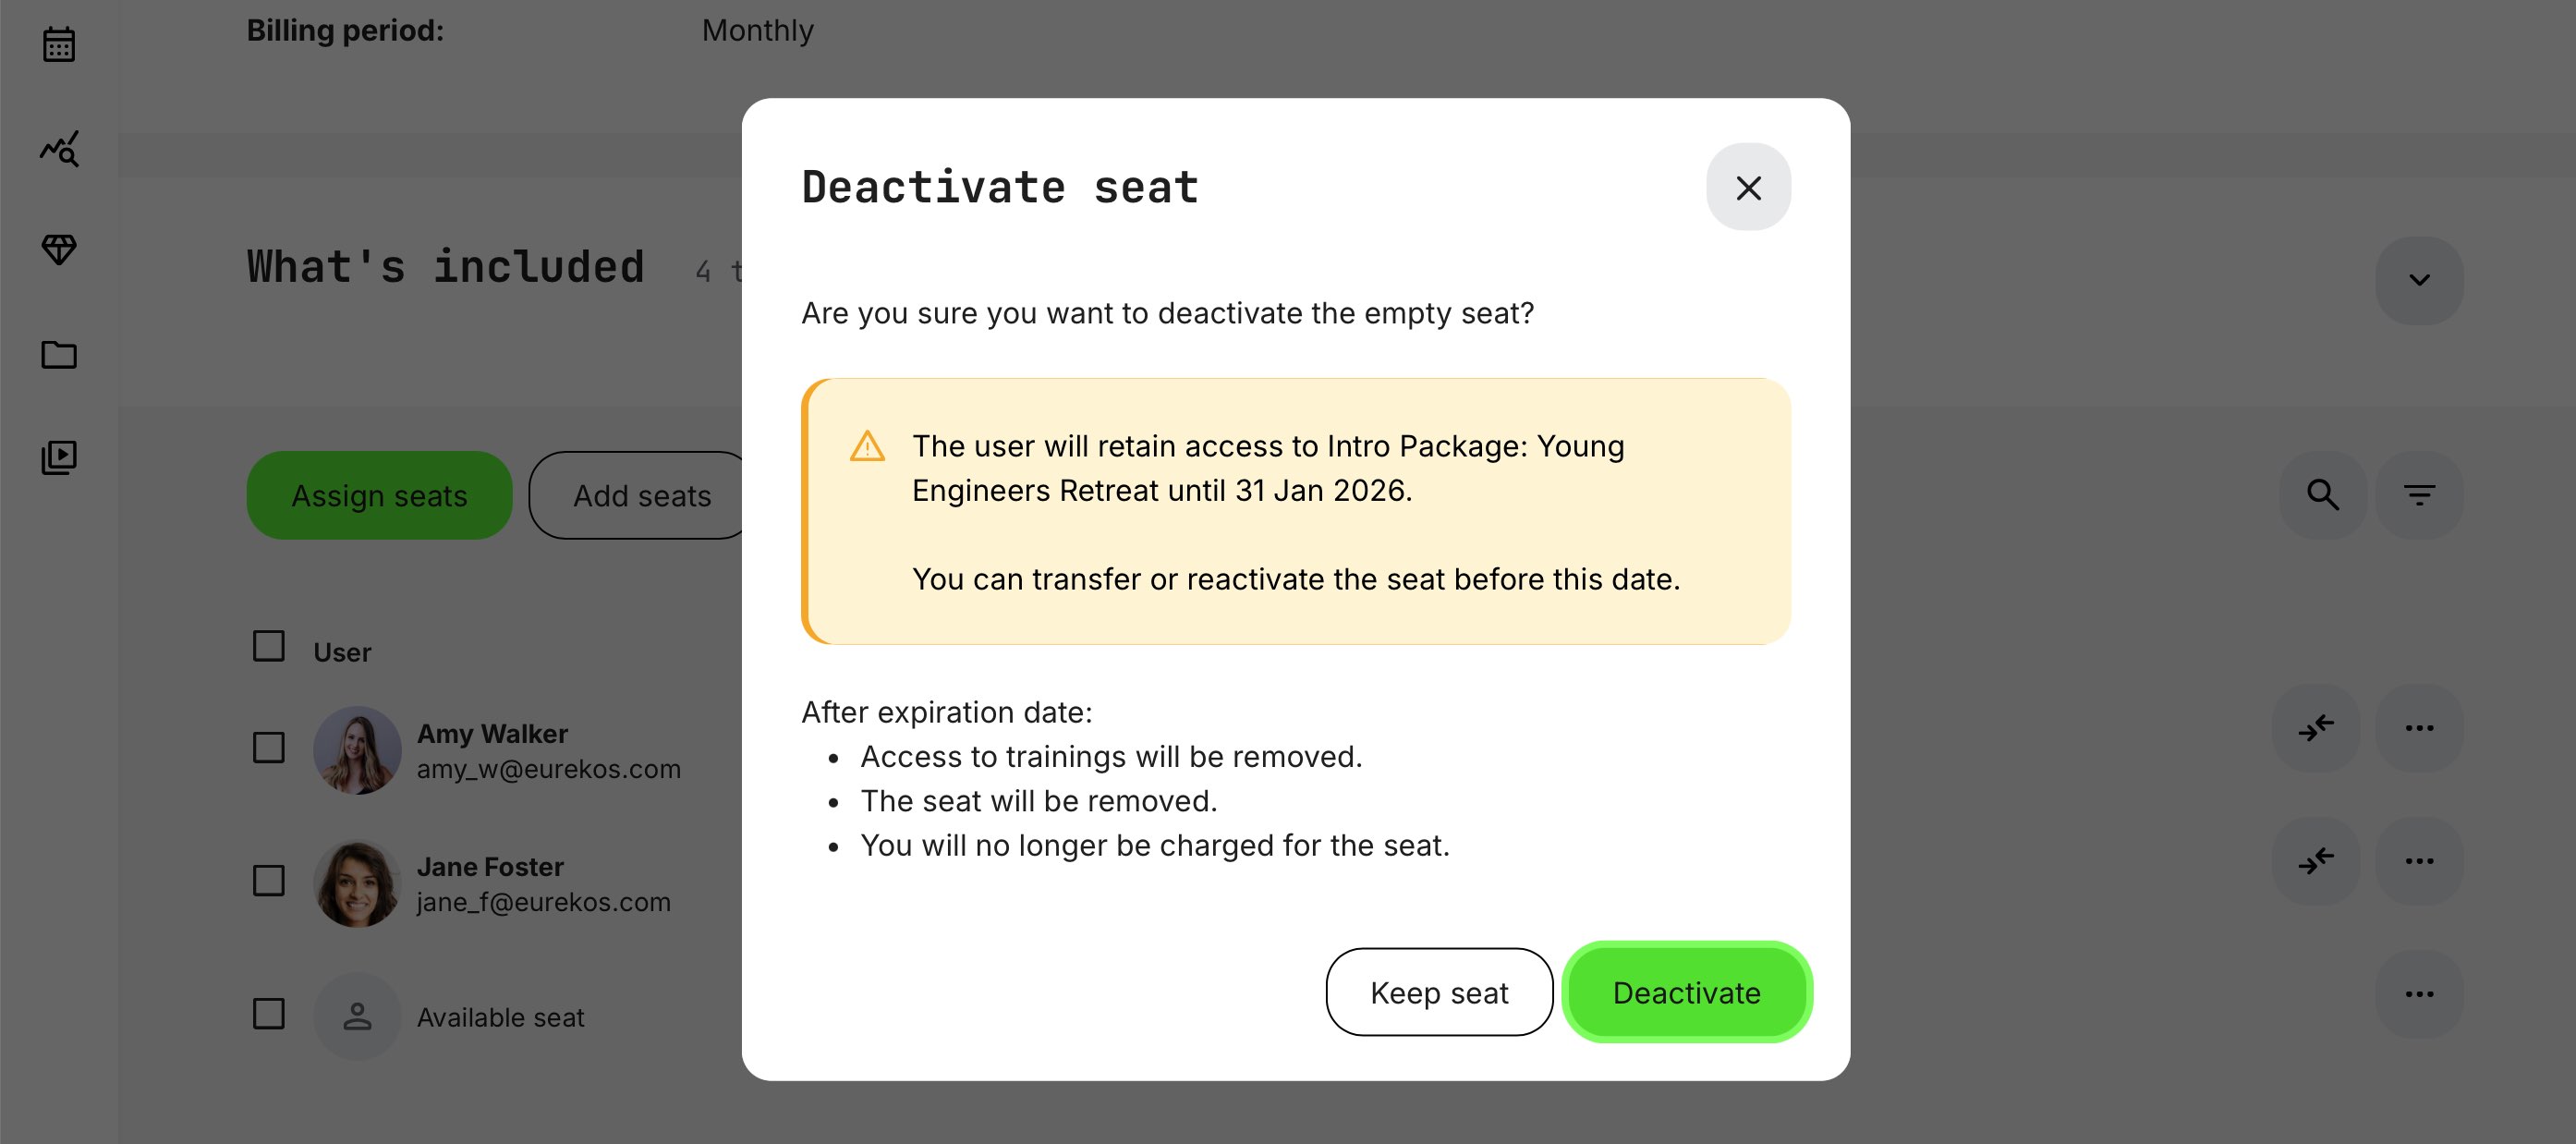Open the search icon near the seat list
The image size is (2576, 1144).
point(2324,494)
